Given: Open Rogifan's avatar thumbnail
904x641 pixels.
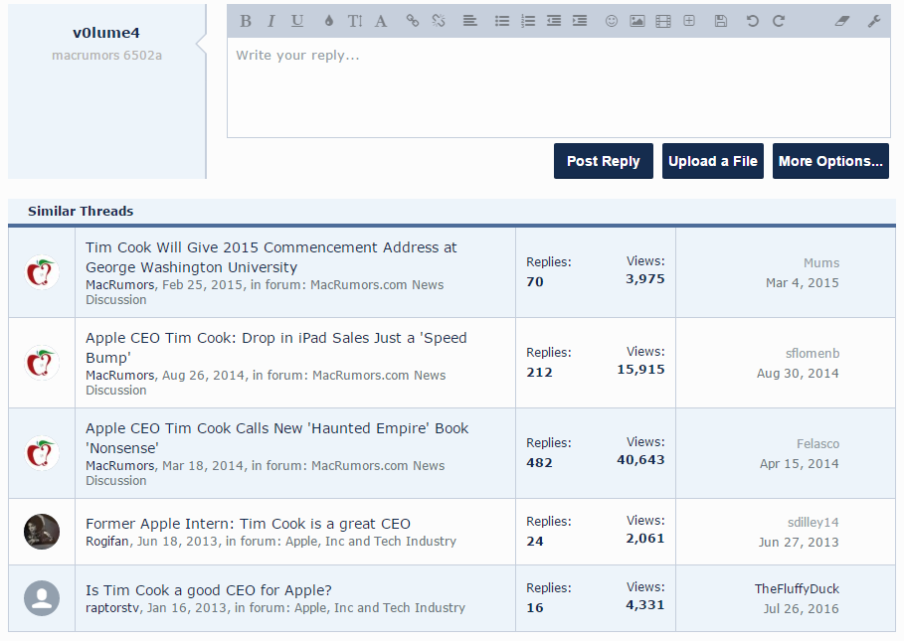Looking at the screenshot, I should 42,532.
